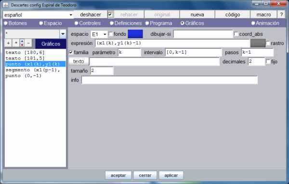Screen dimensions: 289x184
Task: Click the aplicar button
Action: [171, 175]
